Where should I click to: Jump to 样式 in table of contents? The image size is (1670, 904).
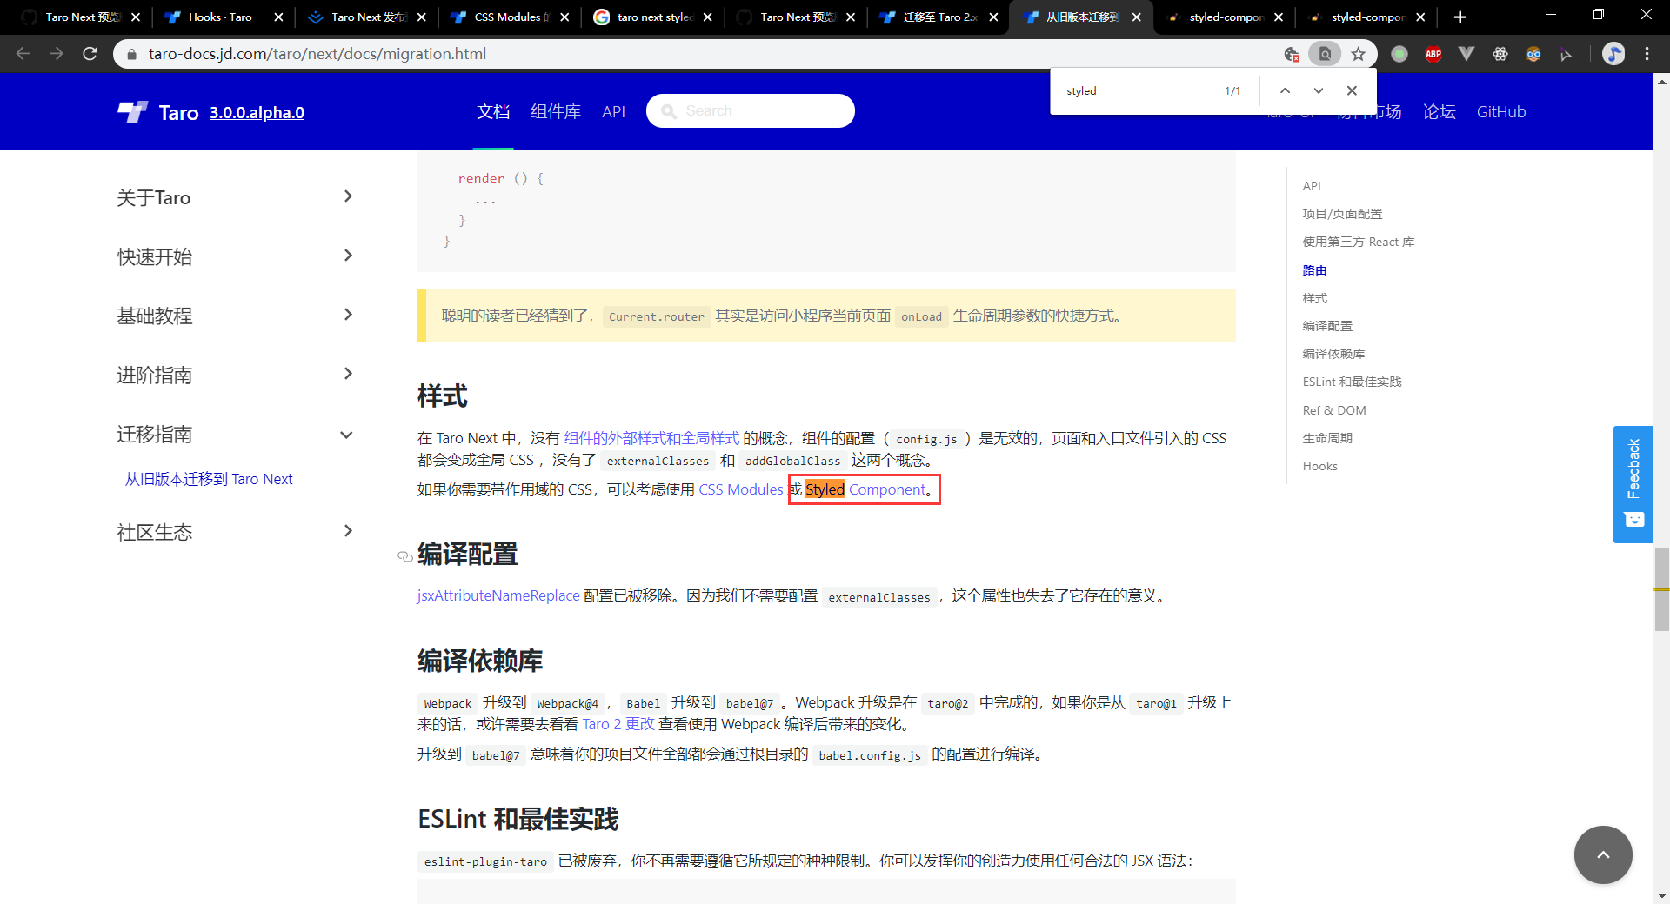pyautogui.click(x=1314, y=298)
